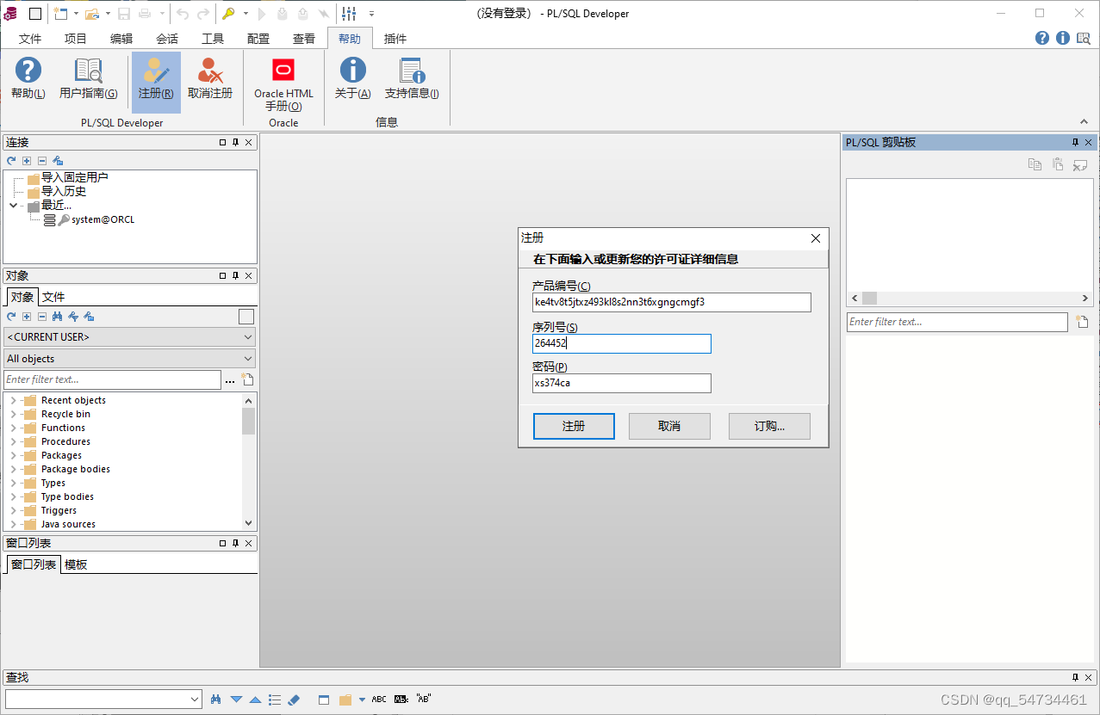Open the 会话 ribbon tab
The height and width of the screenshot is (715, 1100).
(167, 39)
